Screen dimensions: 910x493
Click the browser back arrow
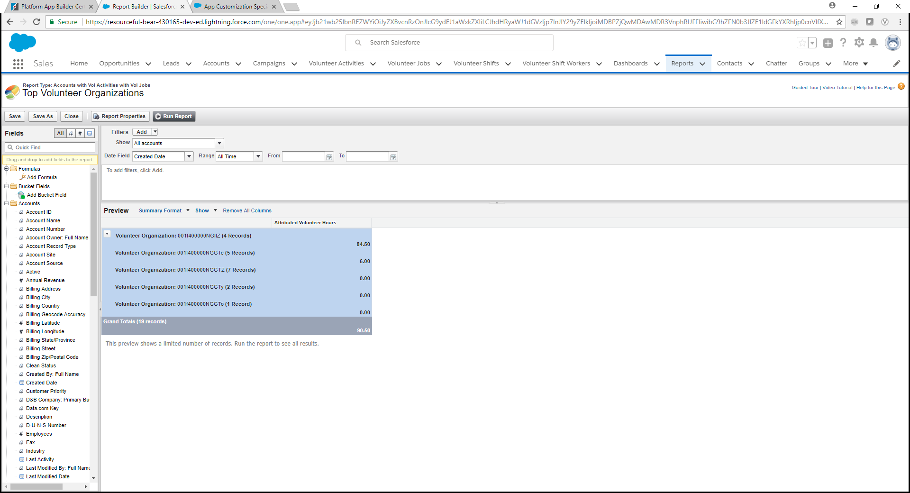coord(10,22)
